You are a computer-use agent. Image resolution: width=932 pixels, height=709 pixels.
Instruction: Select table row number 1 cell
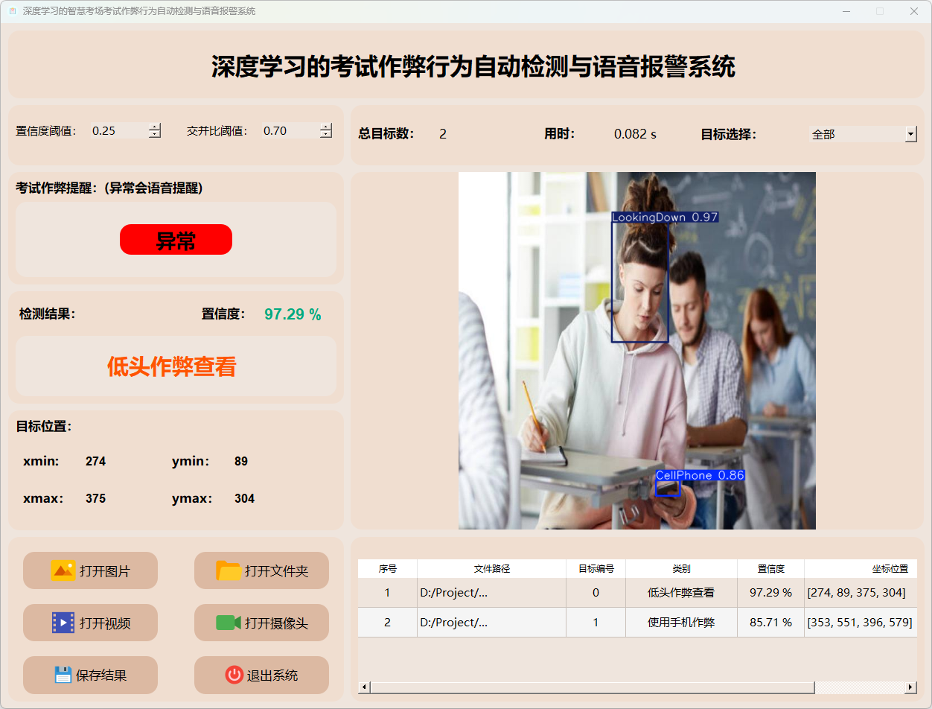pos(388,593)
